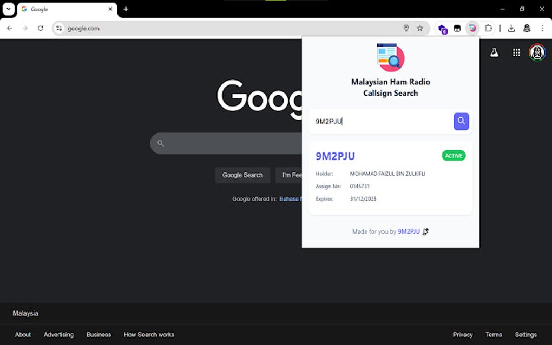Open the Downloads icon in the toolbar
The height and width of the screenshot is (345, 552).
511,28
